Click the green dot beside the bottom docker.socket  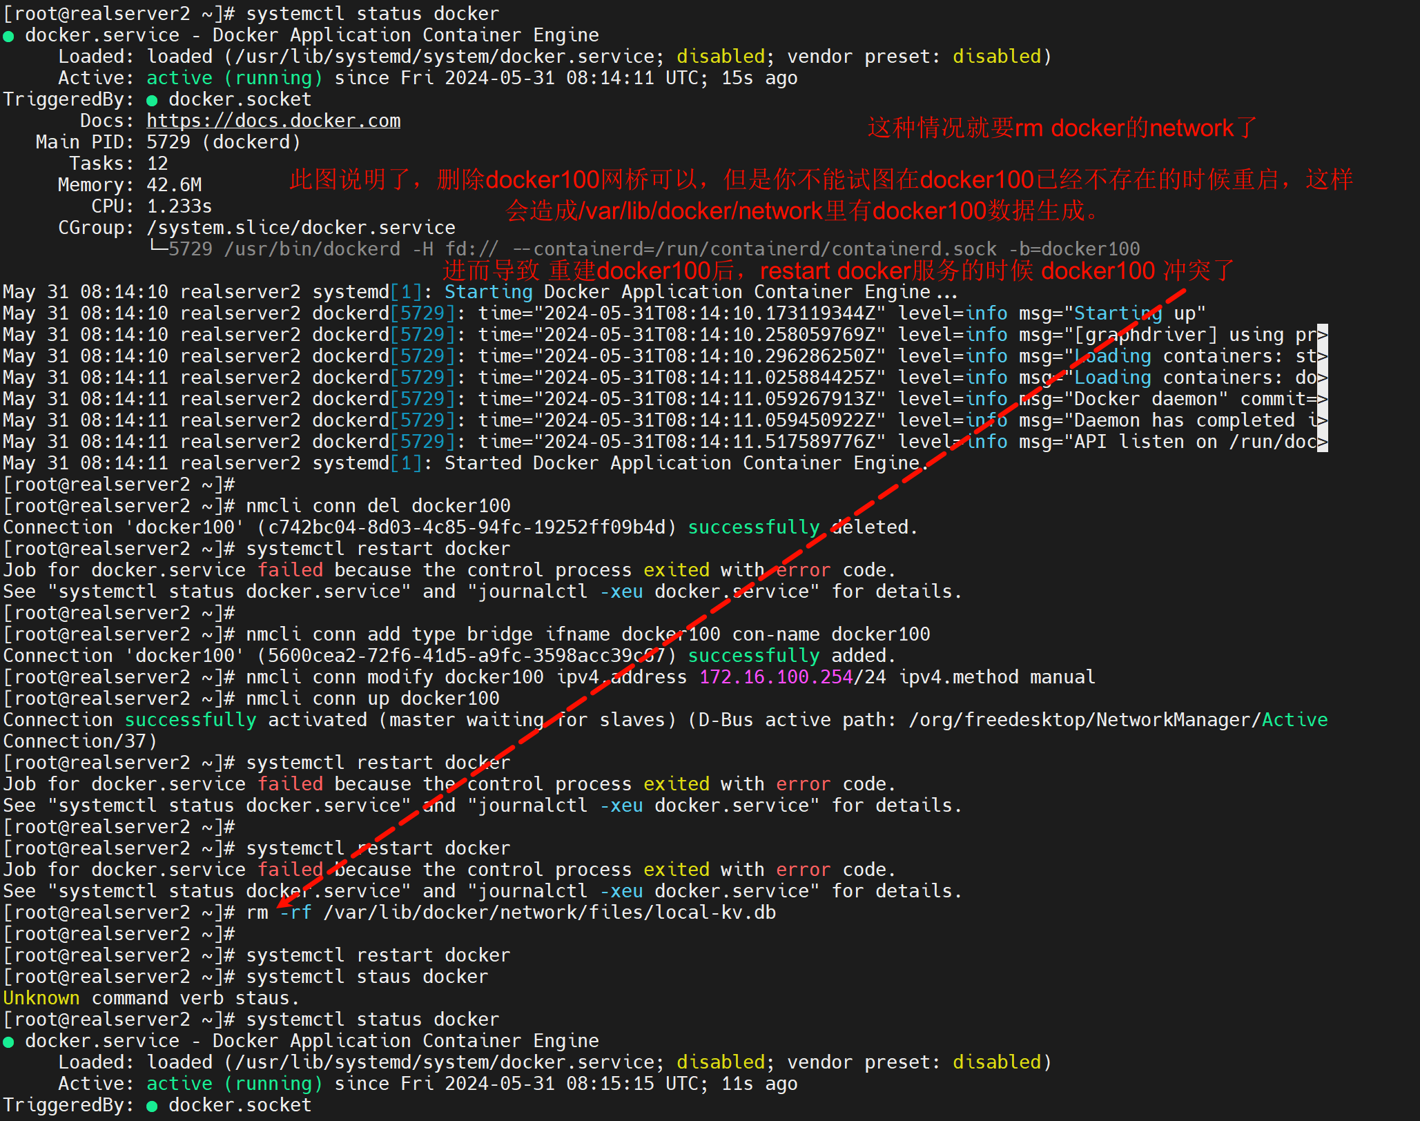point(152,1106)
